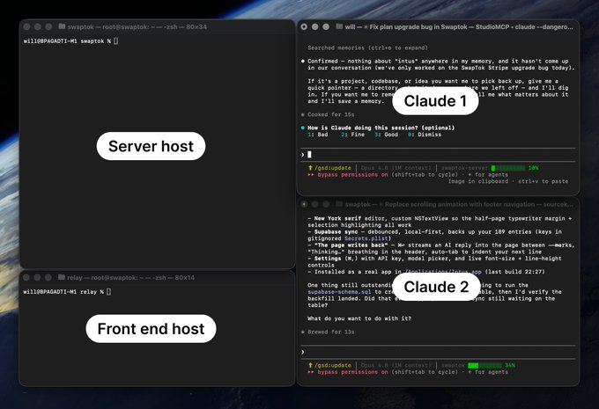Click 'Image in clipboard · ctrl+v to paste' hint

(x=508, y=181)
